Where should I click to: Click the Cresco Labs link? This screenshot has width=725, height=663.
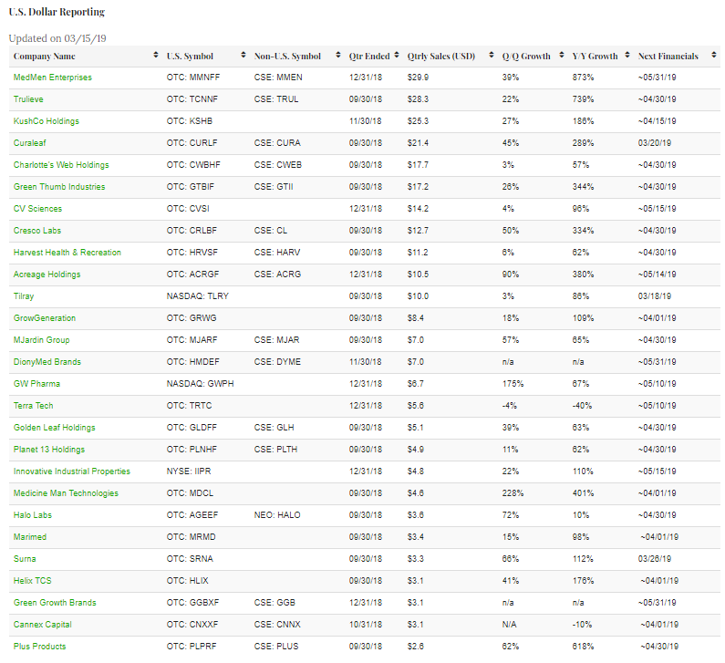(37, 231)
